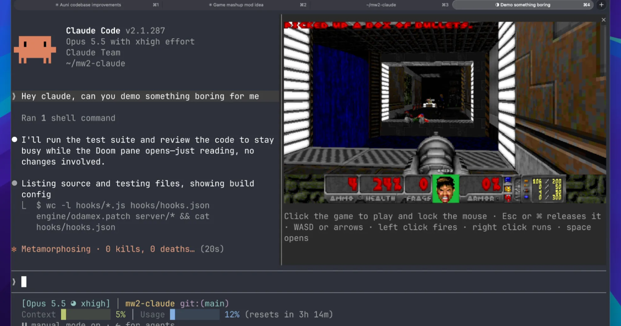Click the '(resets in 3h 14m)' text
This screenshot has width=621, height=326.
[x=289, y=315]
